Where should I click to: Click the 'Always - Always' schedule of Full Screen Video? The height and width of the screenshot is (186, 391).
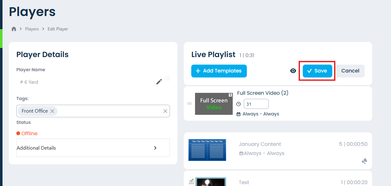pyautogui.click(x=261, y=114)
